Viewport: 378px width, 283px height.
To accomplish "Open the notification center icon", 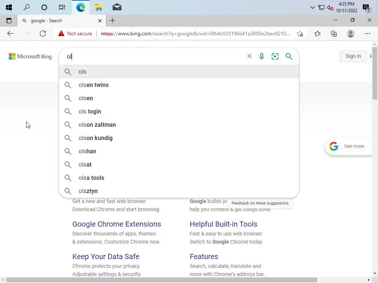I will (367, 8).
